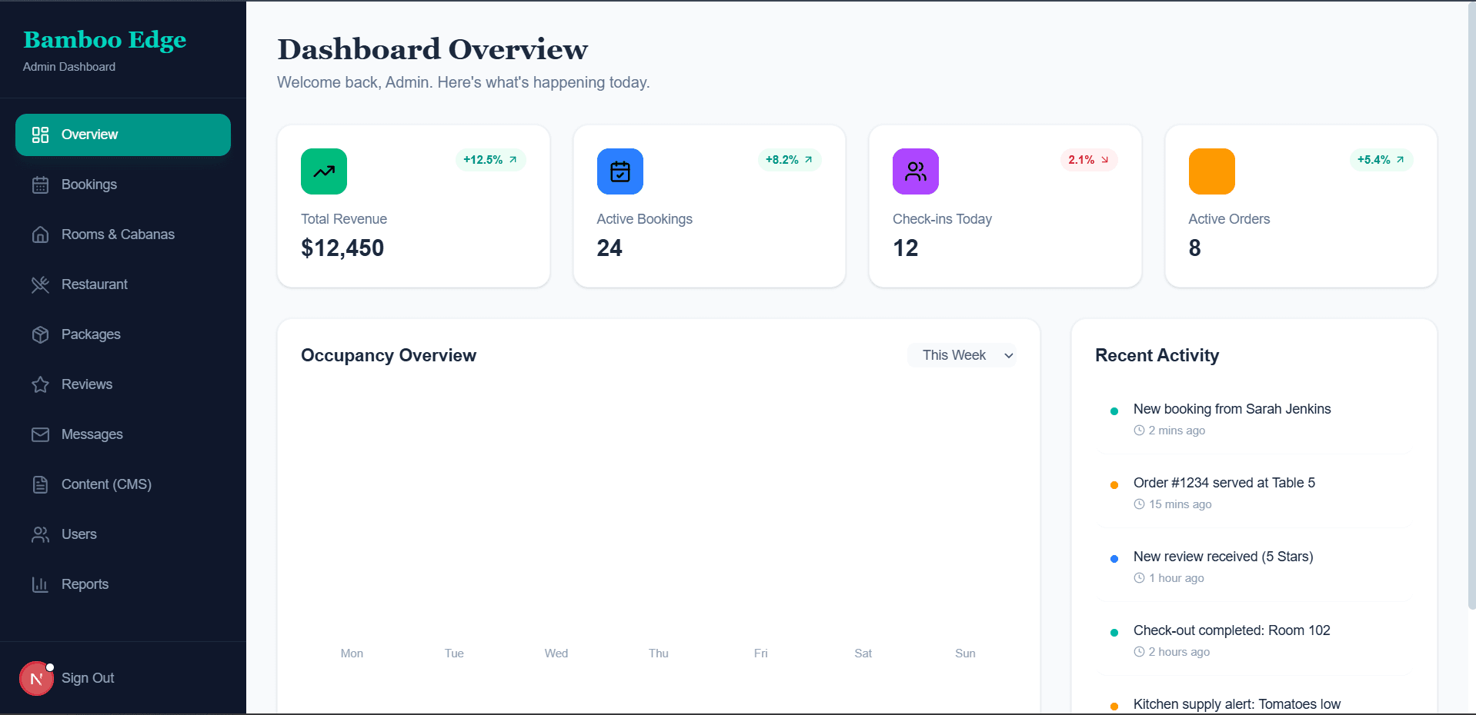Select the Reviews star icon
The image size is (1476, 715).
pyautogui.click(x=41, y=384)
